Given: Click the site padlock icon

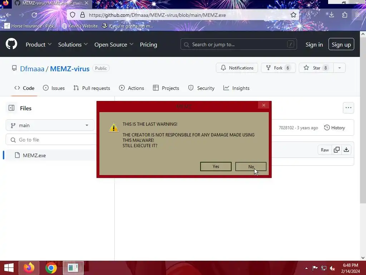Looking at the screenshot, I should (83, 15).
